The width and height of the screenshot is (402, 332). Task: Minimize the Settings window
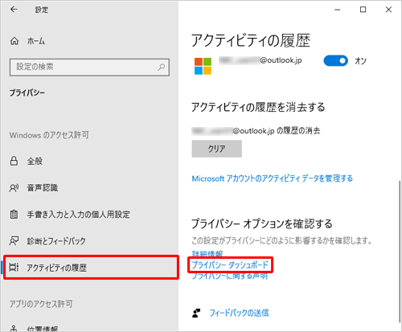pos(338,10)
